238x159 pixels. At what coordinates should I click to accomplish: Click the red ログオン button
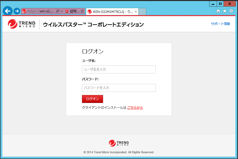(93, 99)
